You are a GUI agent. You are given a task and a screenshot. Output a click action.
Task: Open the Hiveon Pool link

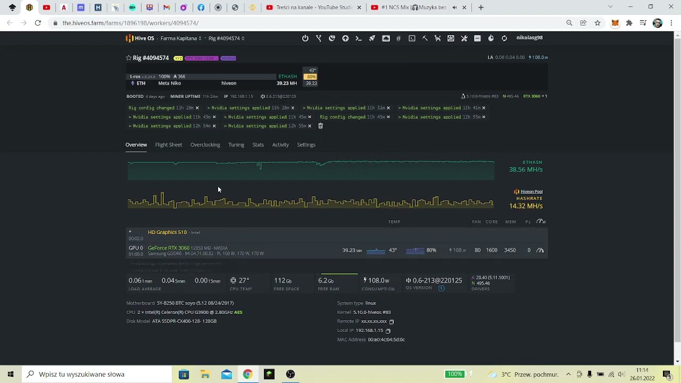(x=531, y=191)
